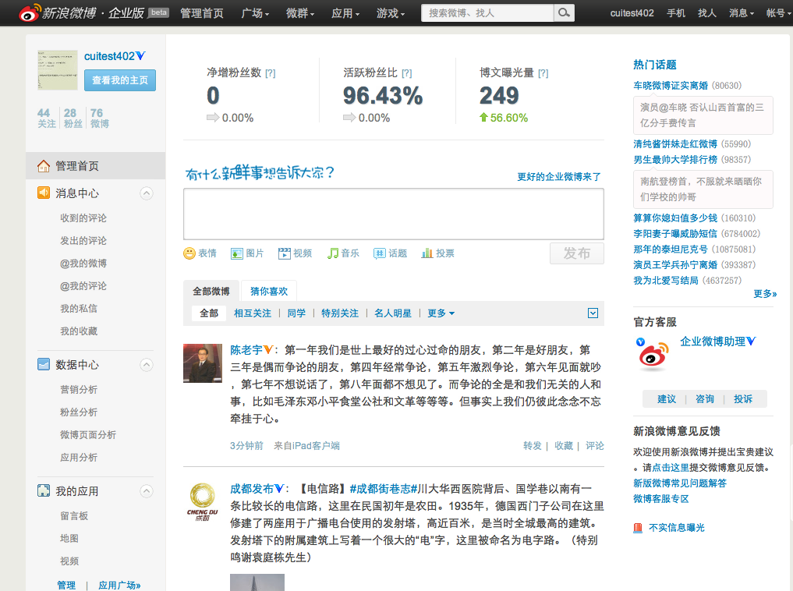Insert a topic via 话题 icon

point(379,253)
